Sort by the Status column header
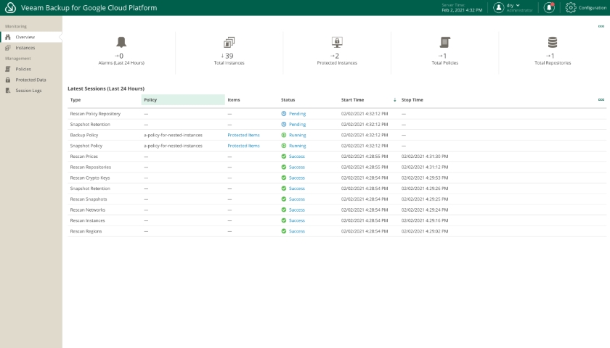610x348 pixels. [x=288, y=100]
